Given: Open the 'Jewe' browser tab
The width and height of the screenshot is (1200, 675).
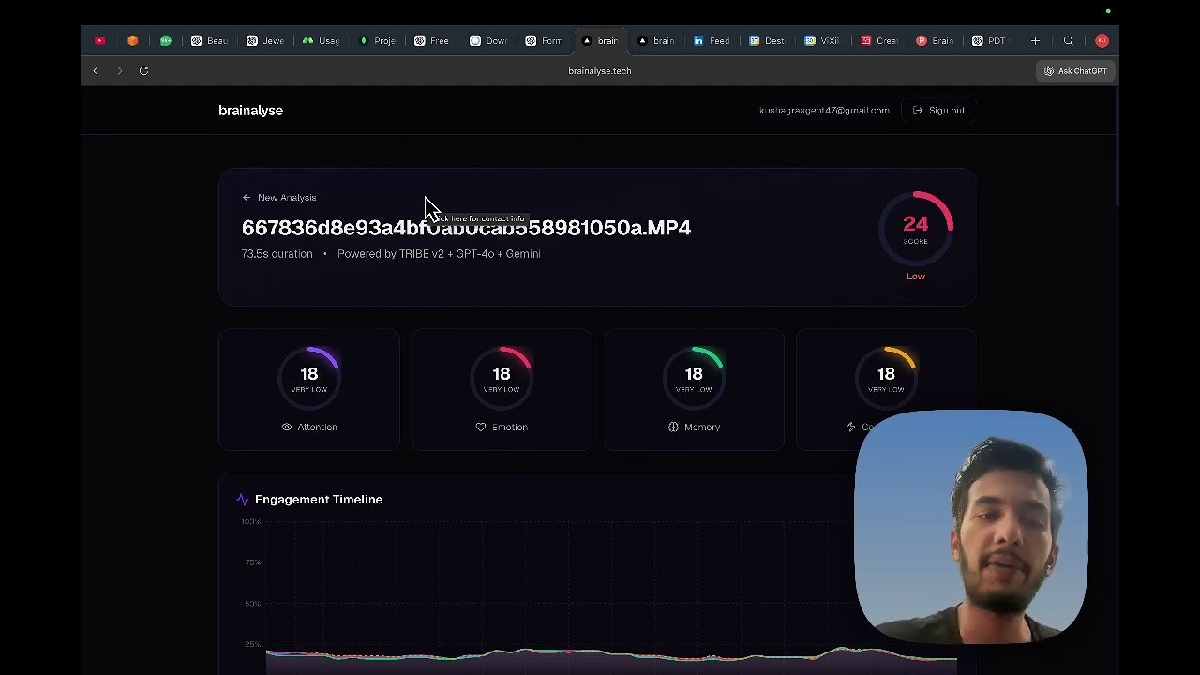Looking at the screenshot, I should click(265, 40).
